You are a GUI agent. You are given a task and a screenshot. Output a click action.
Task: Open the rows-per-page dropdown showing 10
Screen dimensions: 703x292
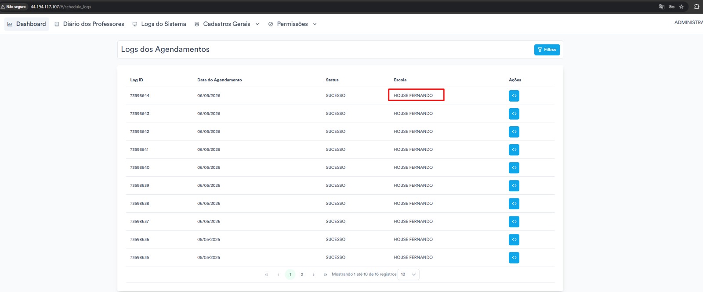click(x=408, y=274)
